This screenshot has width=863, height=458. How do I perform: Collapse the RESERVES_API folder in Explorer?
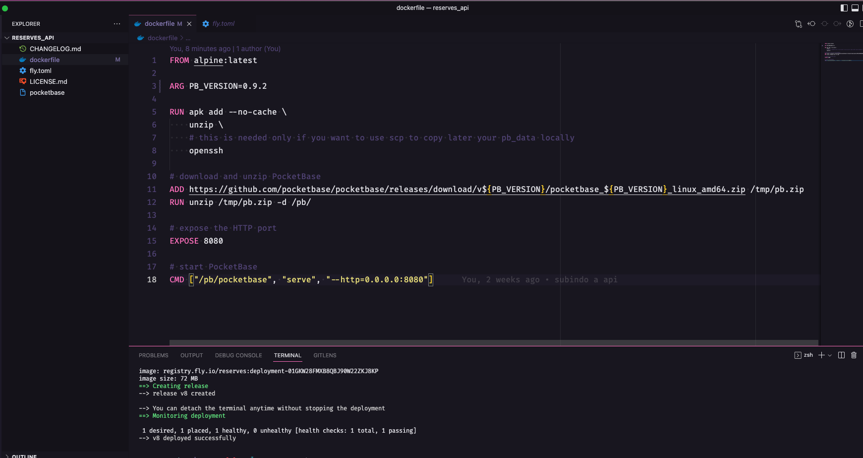tap(7, 37)
